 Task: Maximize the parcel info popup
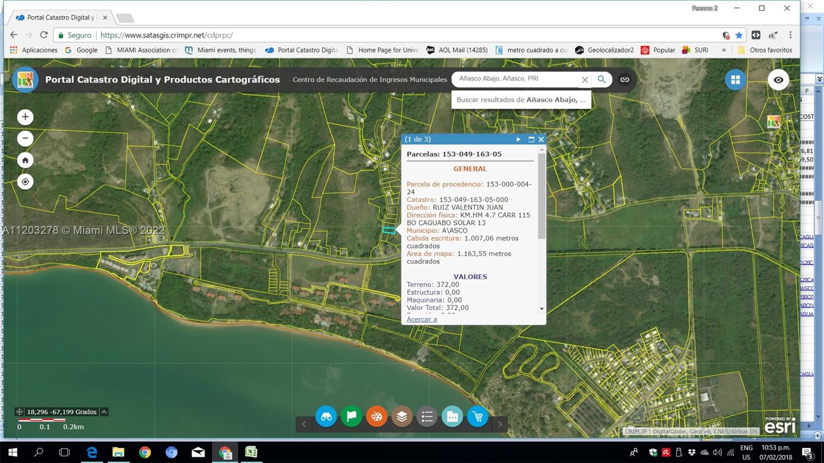tap(531, 139)
